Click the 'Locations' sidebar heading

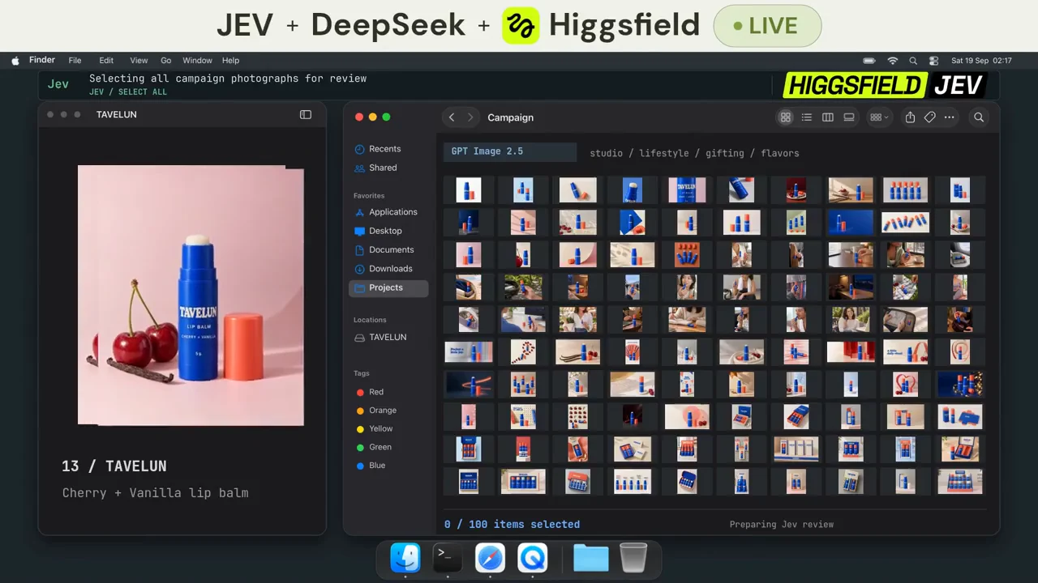[370, 320]
